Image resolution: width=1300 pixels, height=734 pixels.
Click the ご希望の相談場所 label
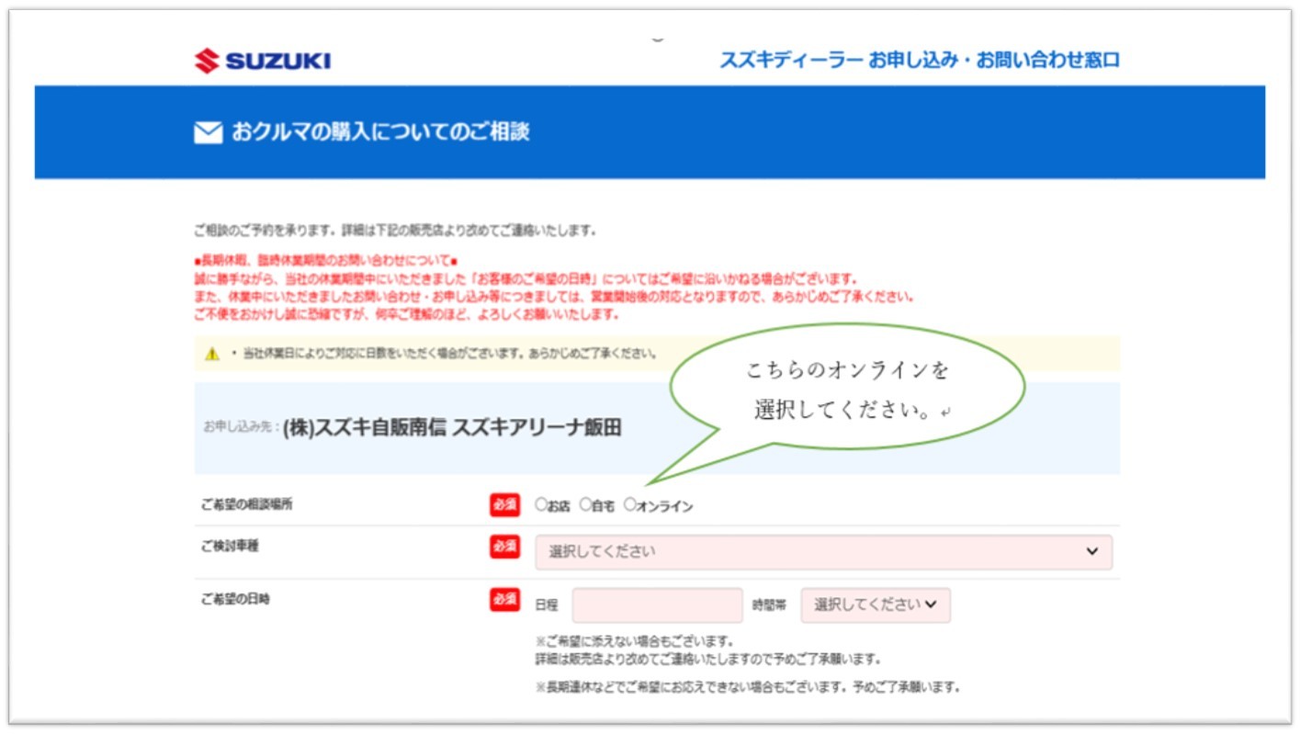coord(247,504)
